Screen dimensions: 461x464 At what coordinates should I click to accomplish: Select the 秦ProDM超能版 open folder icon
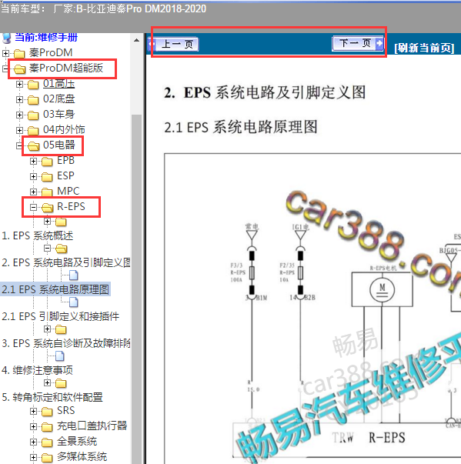19,69
